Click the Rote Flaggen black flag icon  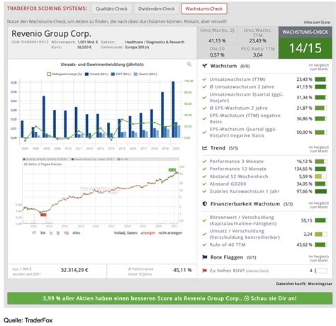coord(205,257)
